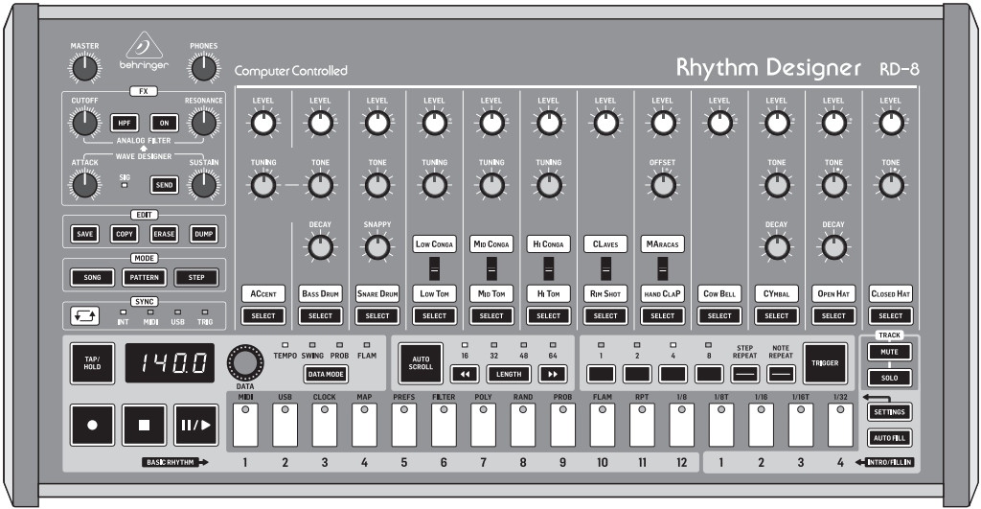
Task: Click step key 12 labeled 1/8
Action: coord(681,425)
